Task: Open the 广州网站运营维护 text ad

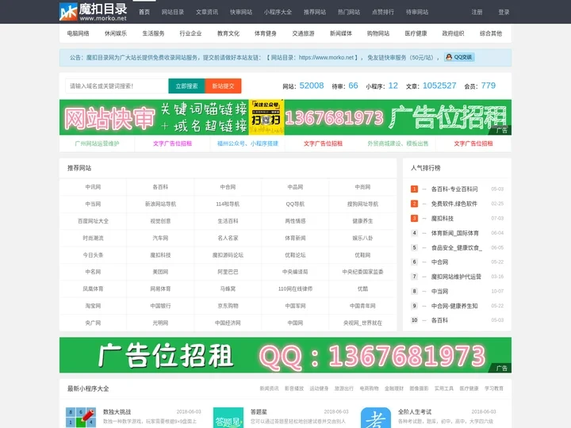Action: pyautogui.click(x=97, y=143)
